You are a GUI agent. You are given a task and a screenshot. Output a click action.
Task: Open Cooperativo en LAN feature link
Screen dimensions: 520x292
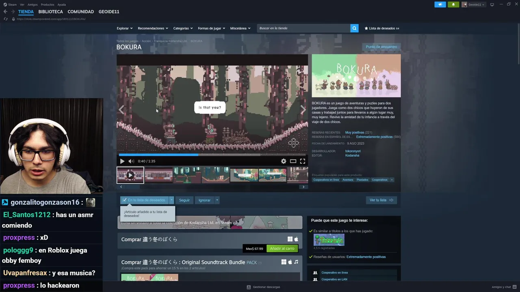(334, 279)
